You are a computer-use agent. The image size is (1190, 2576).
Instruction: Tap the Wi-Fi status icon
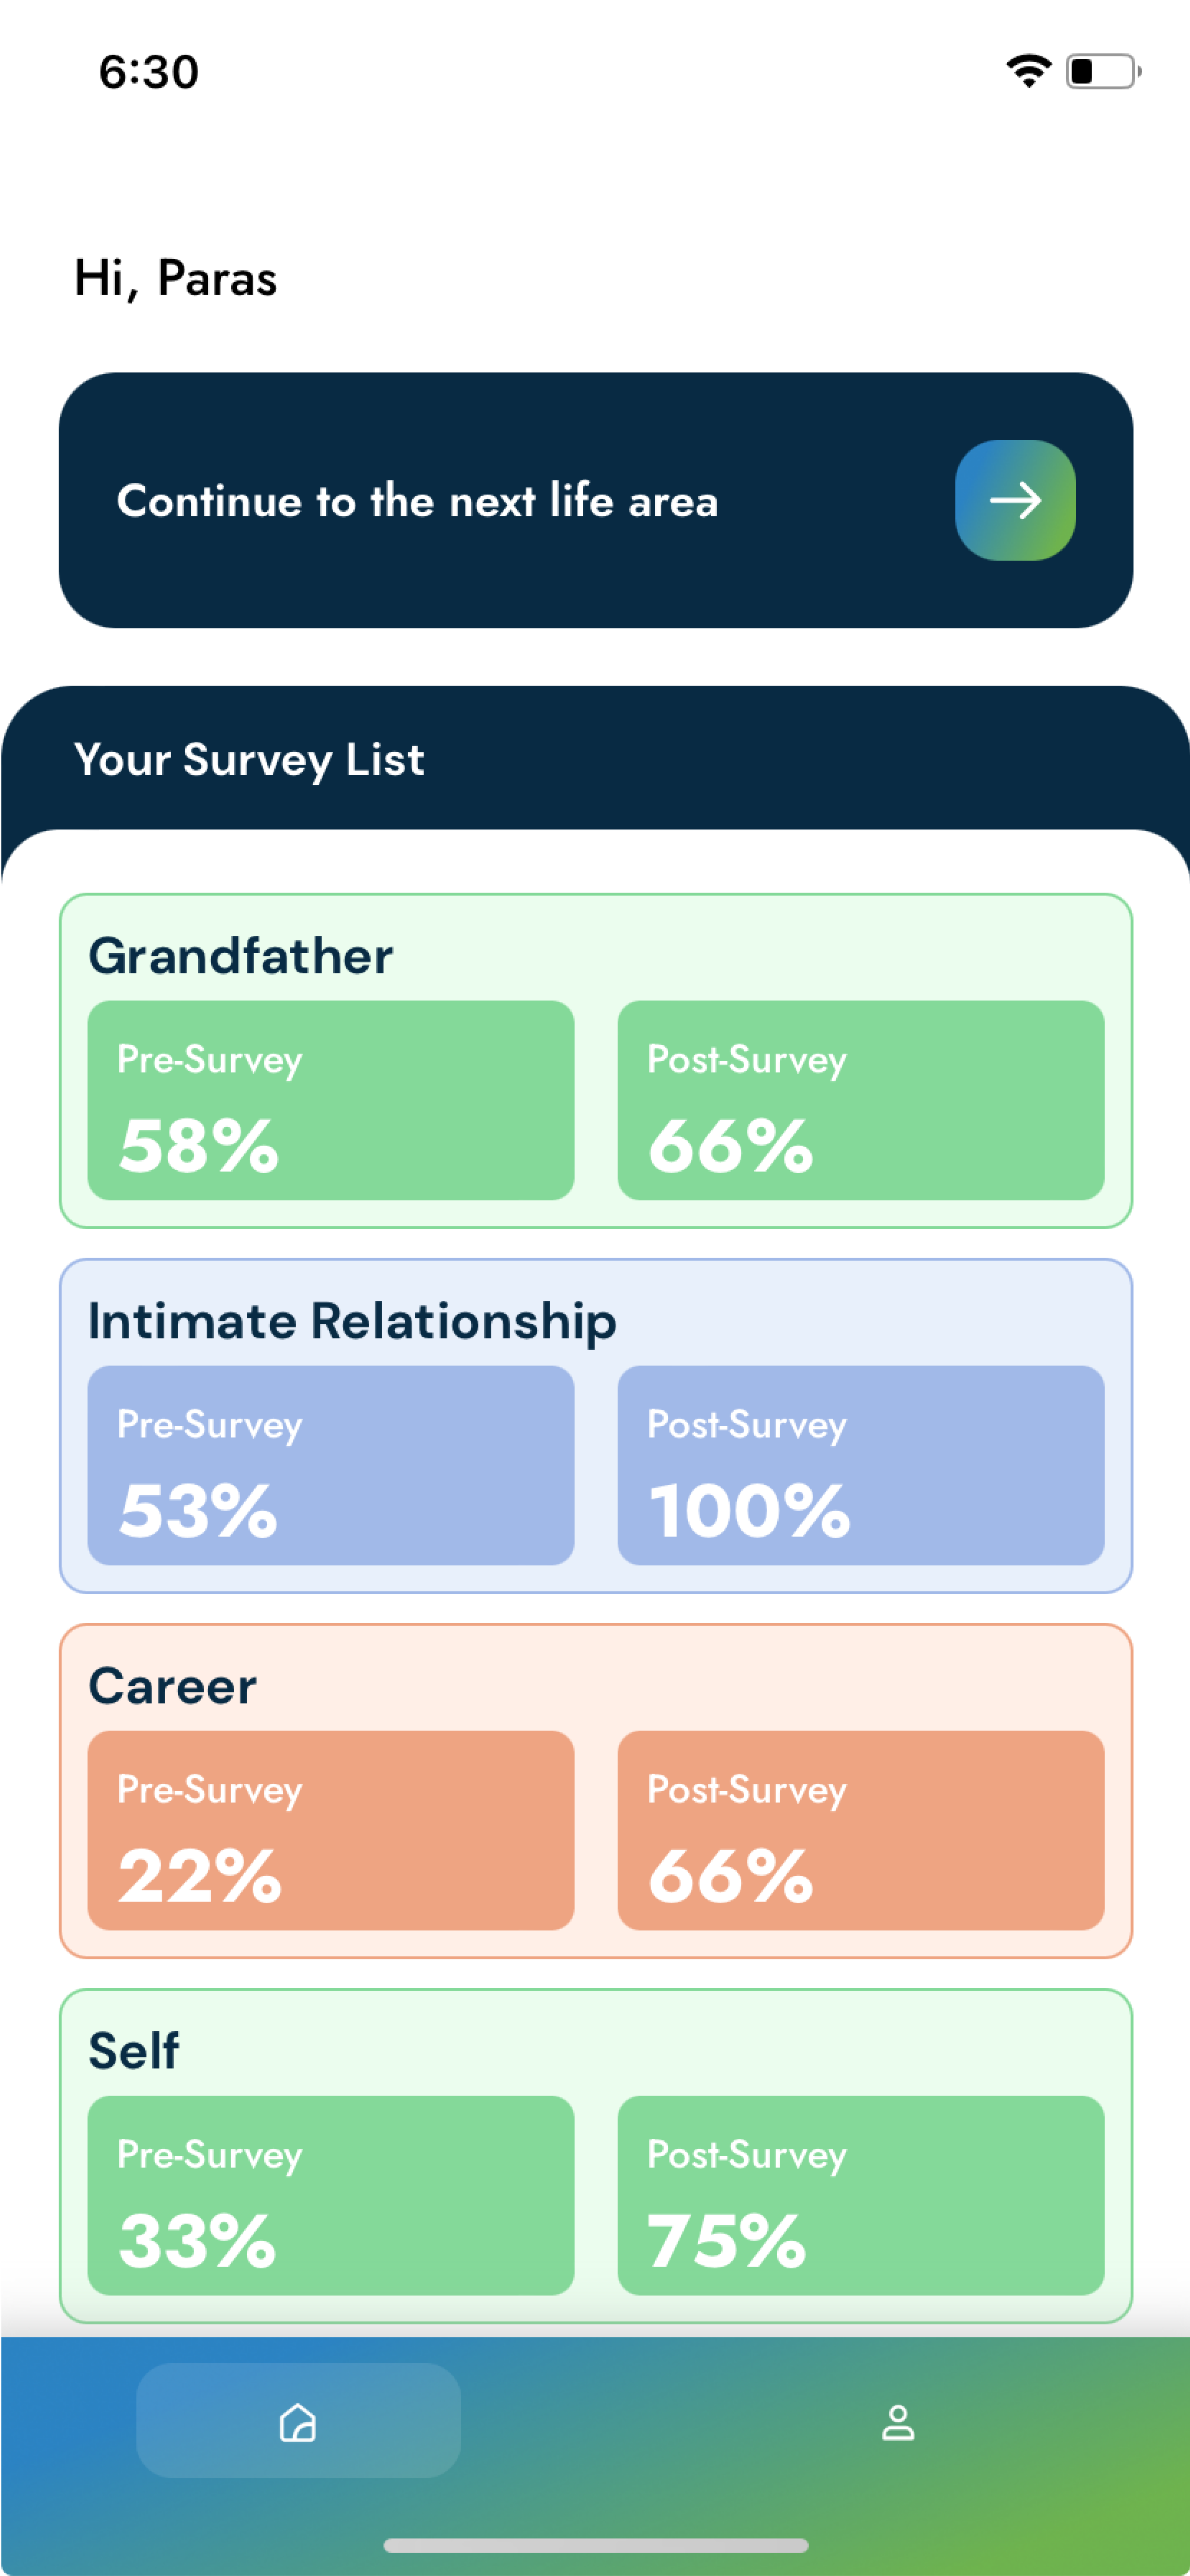1028,71
